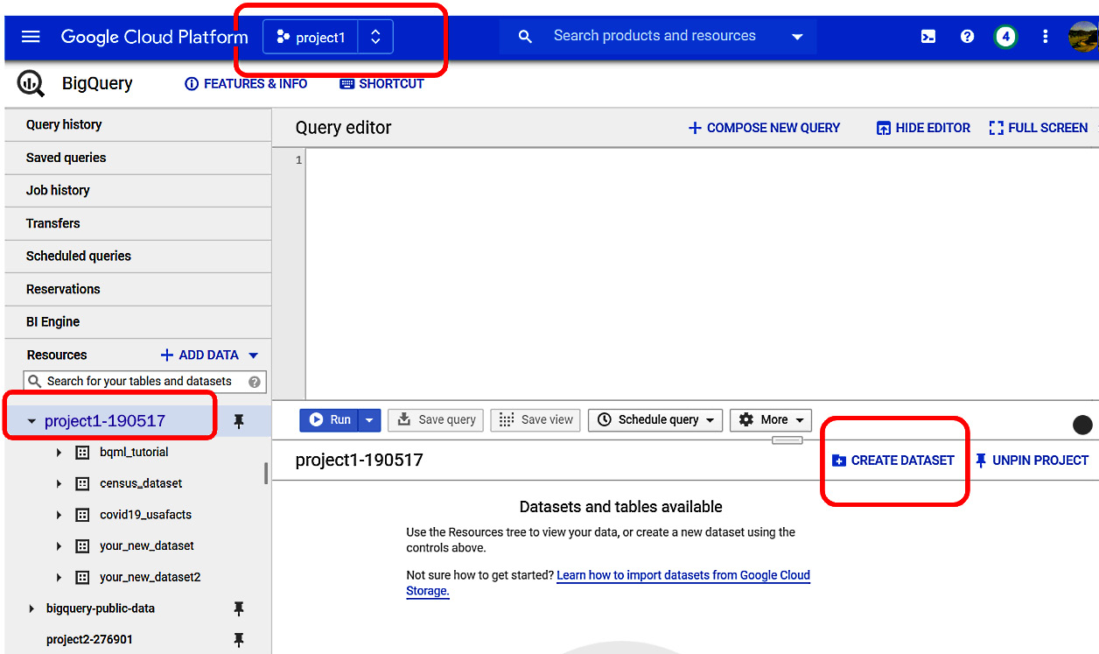Click HIDE EDITOR
This screenshot has width=1099, height=654.
pyautogui.click(x=923, y=128)
